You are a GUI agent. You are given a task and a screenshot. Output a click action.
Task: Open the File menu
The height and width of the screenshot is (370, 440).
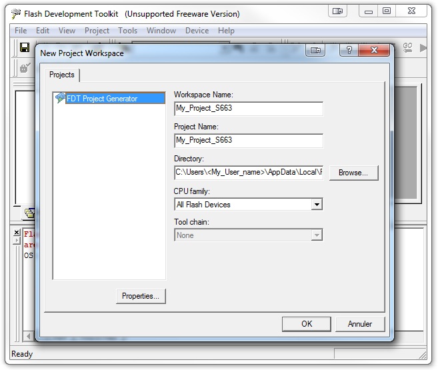pos(21,30)
